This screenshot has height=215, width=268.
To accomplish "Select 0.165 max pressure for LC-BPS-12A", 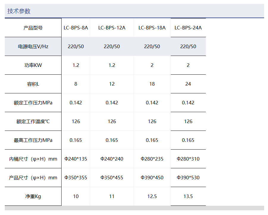I will [112, 140].
